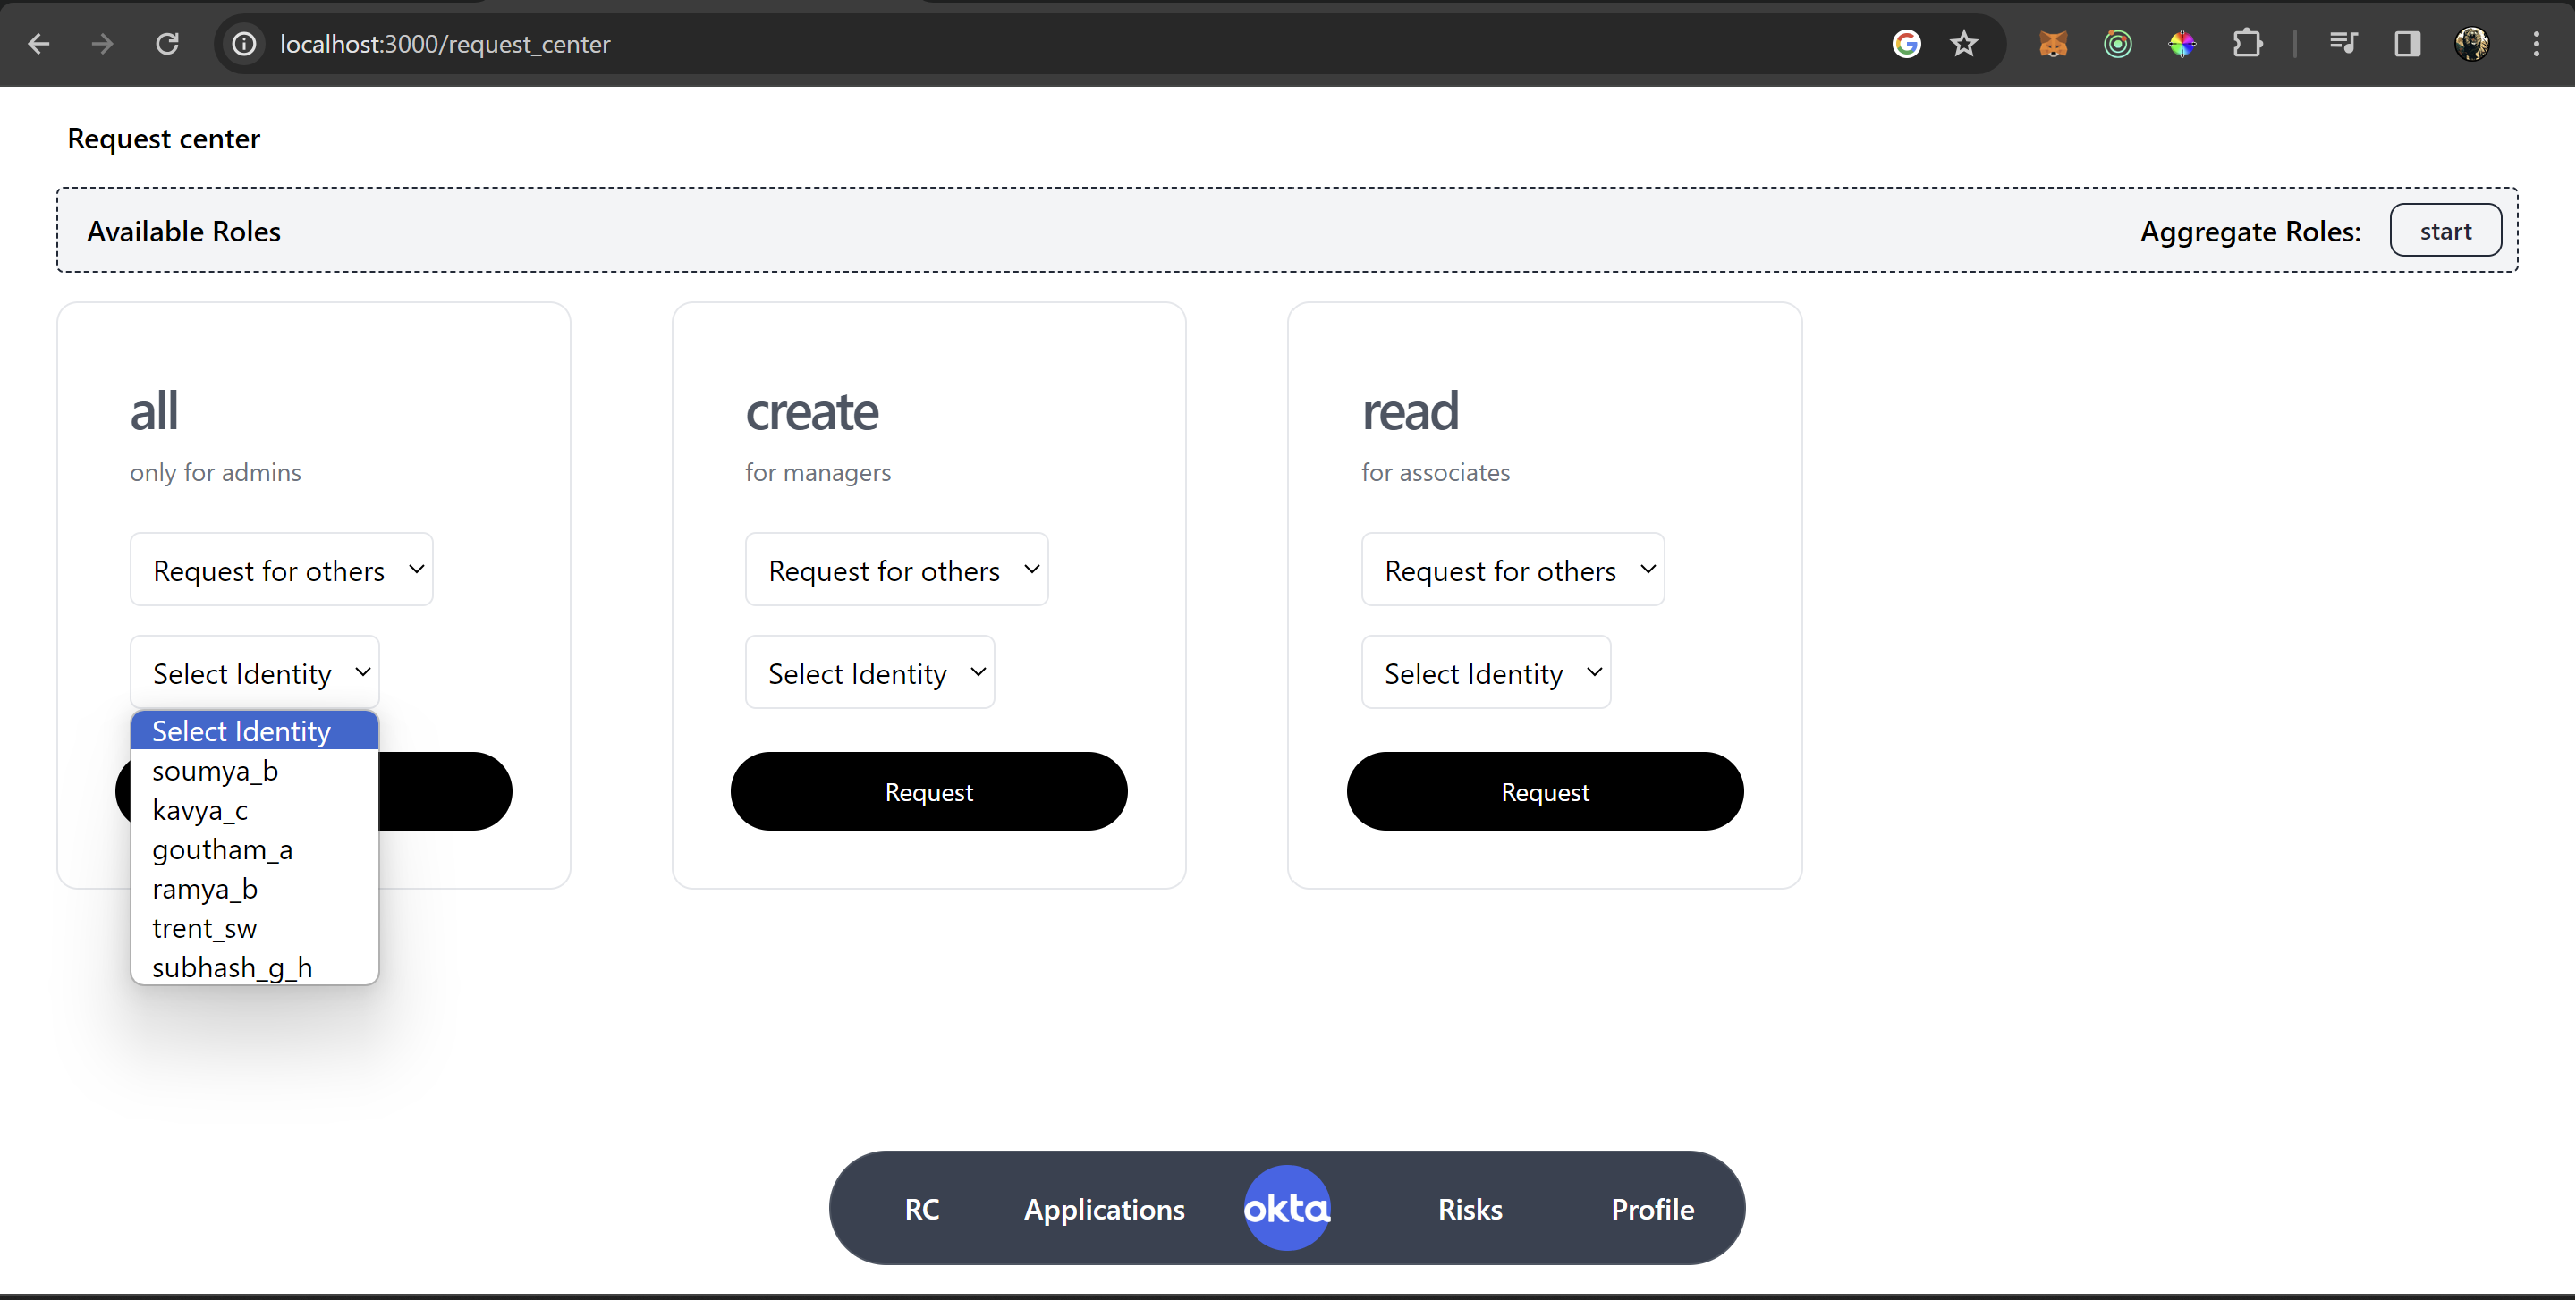2576x1300 pixels.
Task: Select soumya_b from the identity list
Action: [215, 771]
